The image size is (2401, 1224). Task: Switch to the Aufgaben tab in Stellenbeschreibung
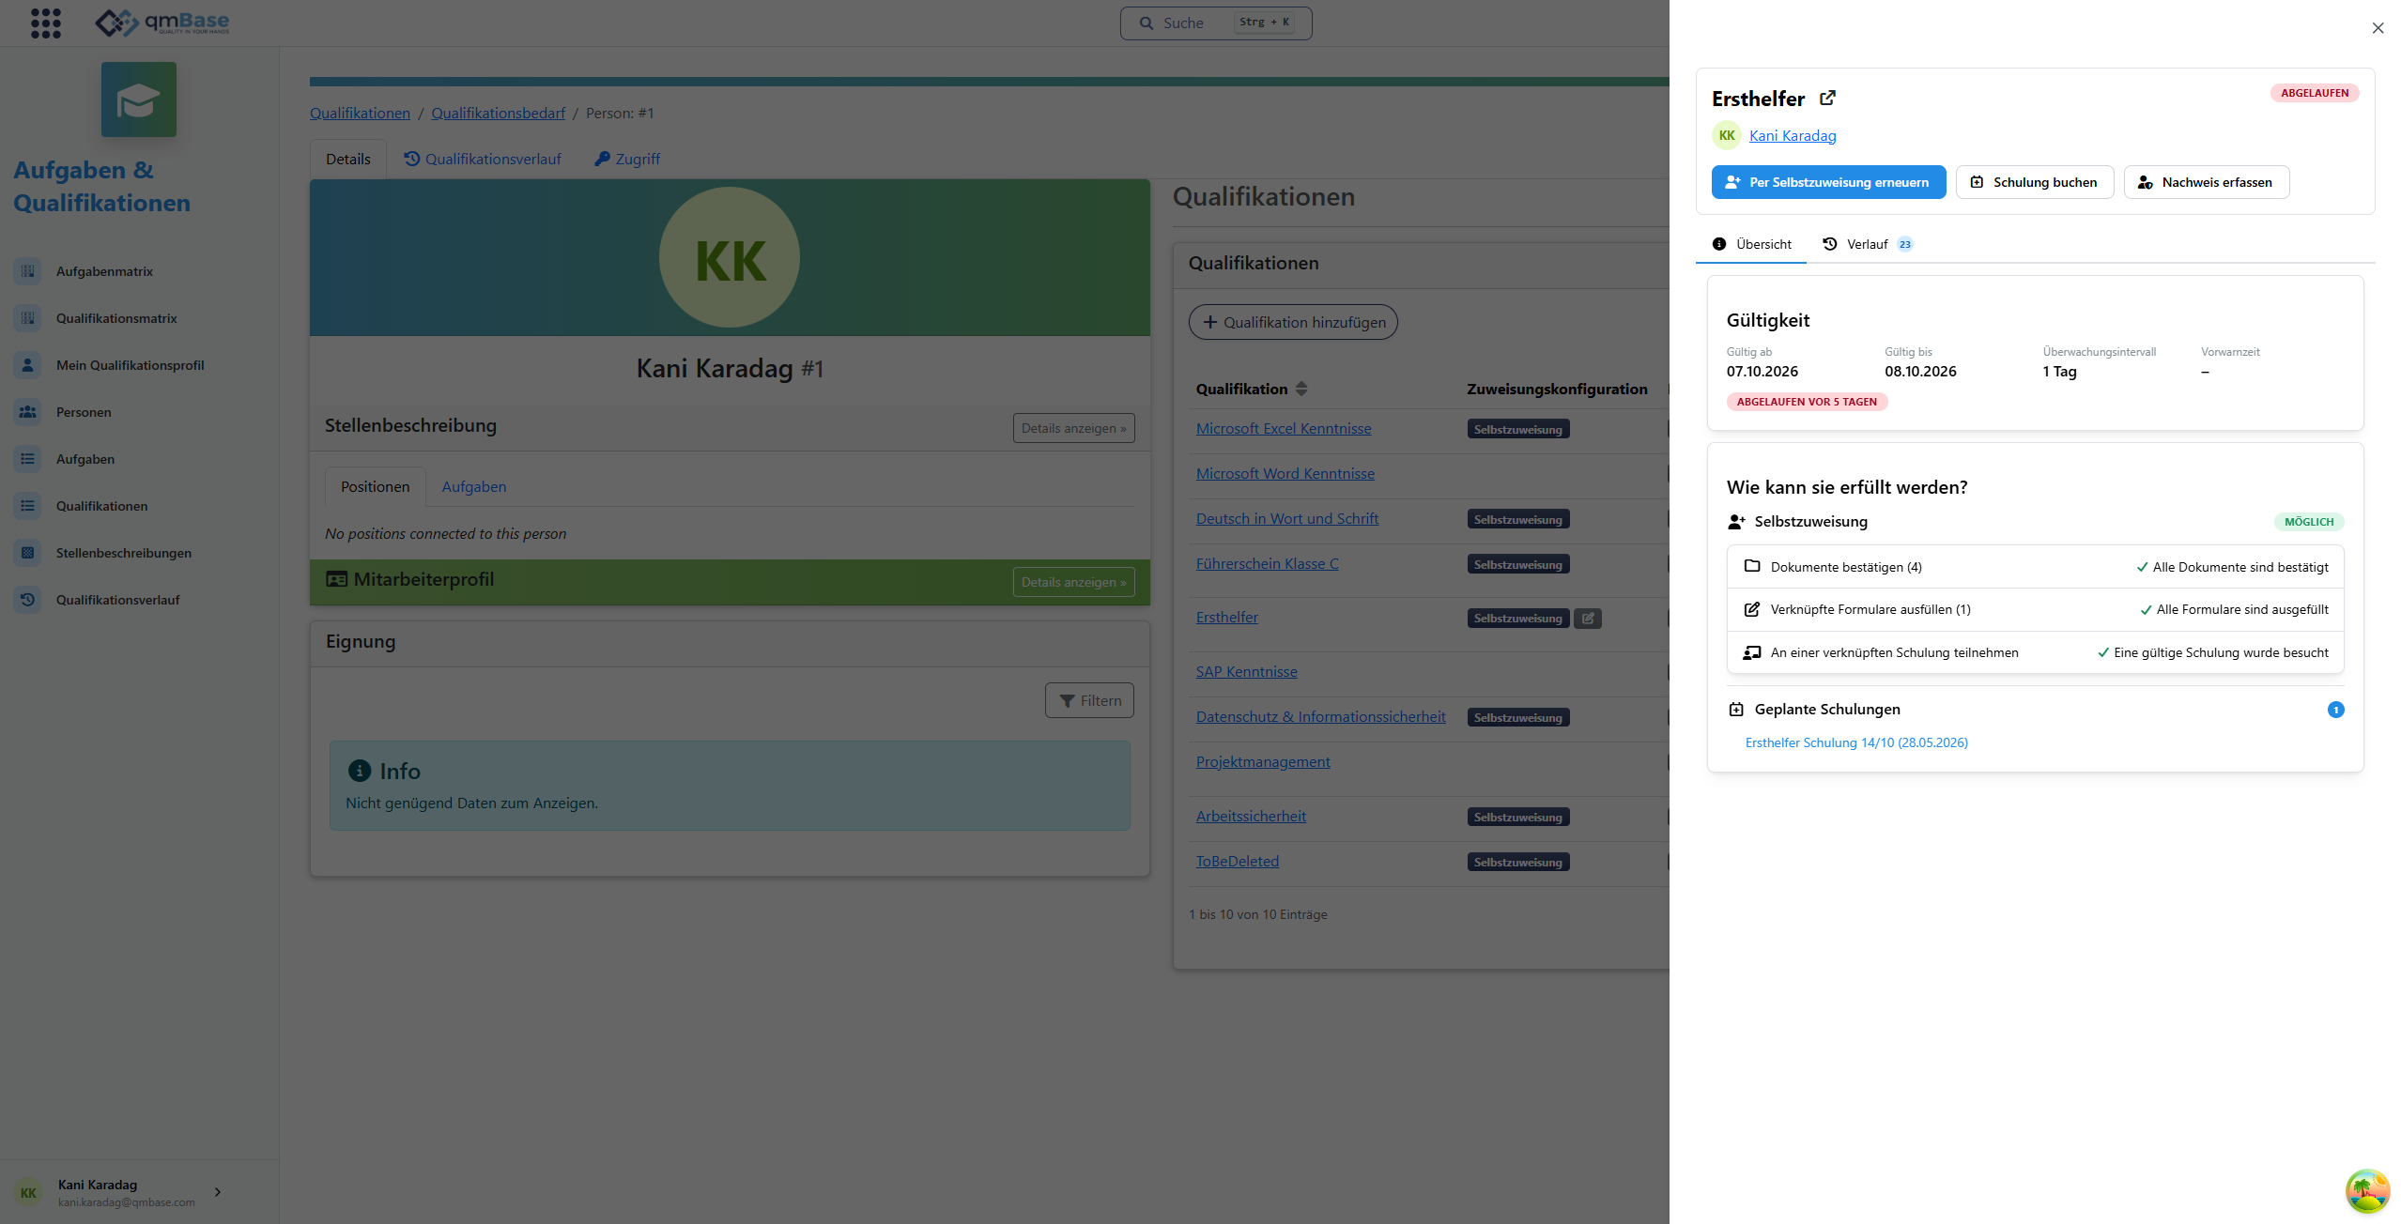474,486
